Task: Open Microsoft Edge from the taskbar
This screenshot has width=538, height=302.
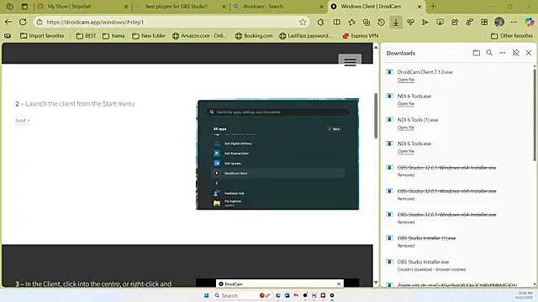Action: click(278, 295)
